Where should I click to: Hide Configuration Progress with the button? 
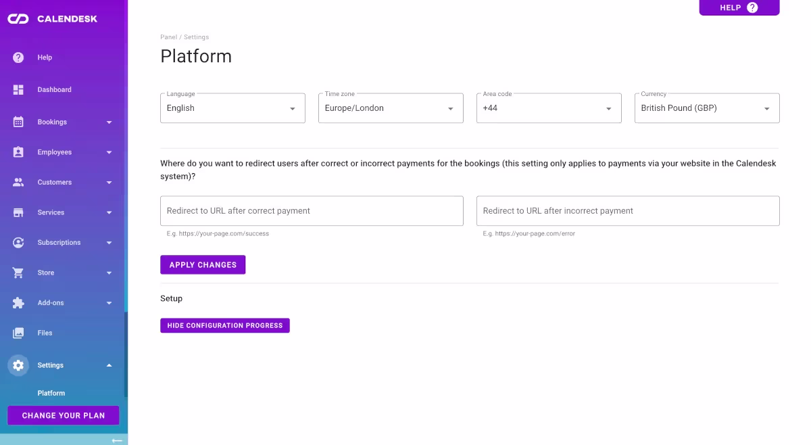(x=225, y=325)
